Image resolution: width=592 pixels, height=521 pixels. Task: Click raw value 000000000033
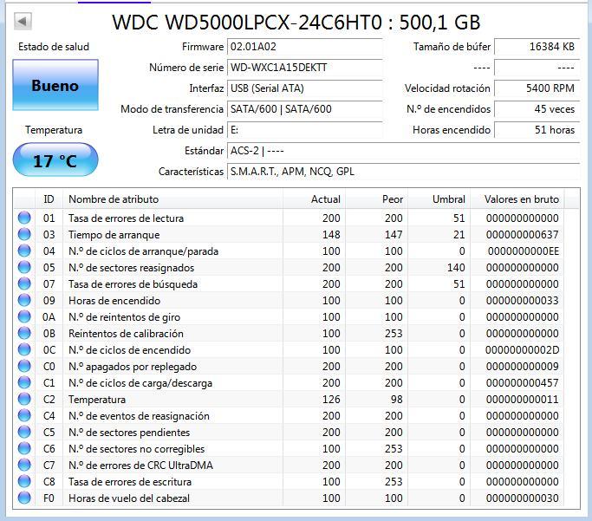point(522,301)
